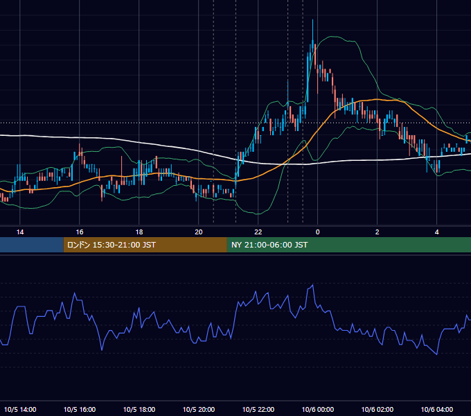
Task: Click the hour label 14 on the price chart axis
Action: coord(20,232)
